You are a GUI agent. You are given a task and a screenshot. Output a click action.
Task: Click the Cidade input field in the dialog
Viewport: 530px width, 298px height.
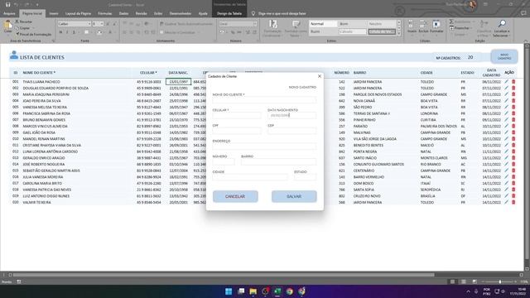[x=250, y=177]
